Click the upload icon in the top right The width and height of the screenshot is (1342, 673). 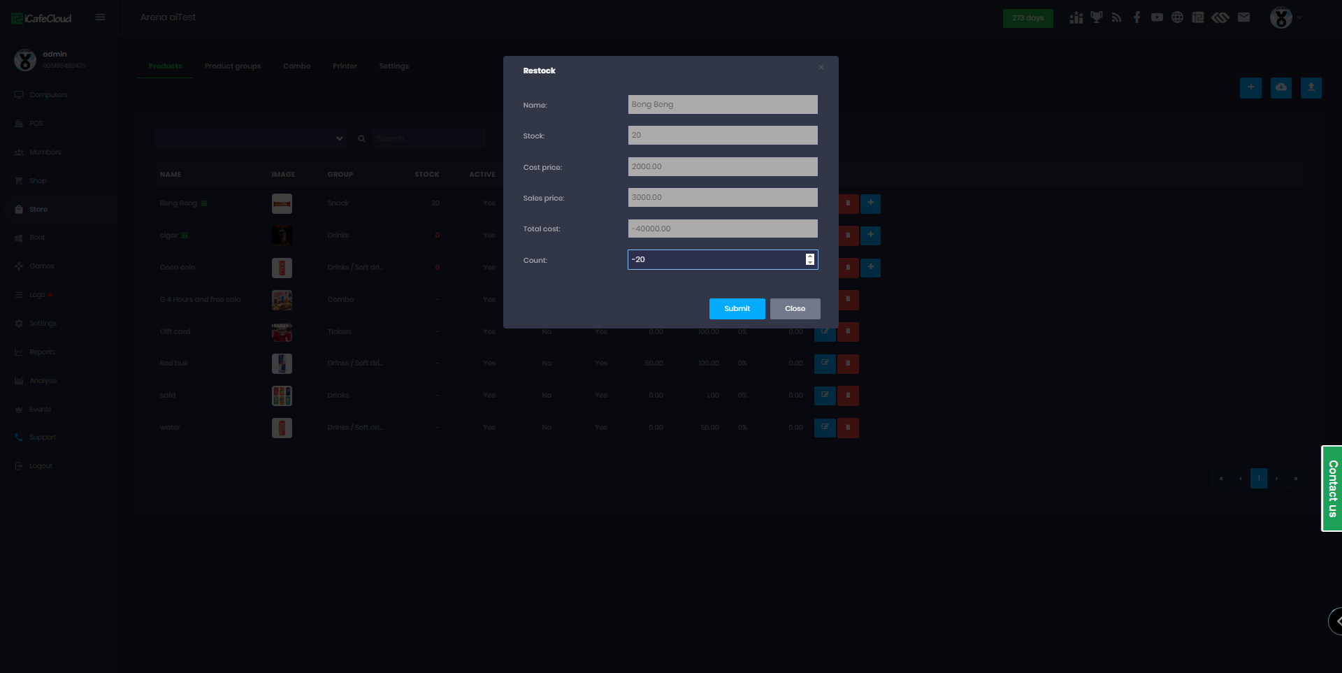pyautogui.click(x=1311, y=88)
